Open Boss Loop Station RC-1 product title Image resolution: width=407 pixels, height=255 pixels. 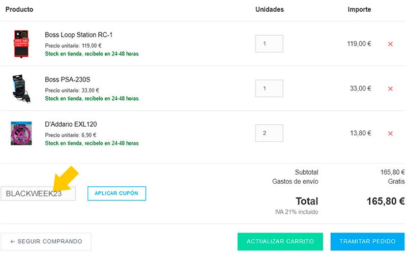[79, 35]
